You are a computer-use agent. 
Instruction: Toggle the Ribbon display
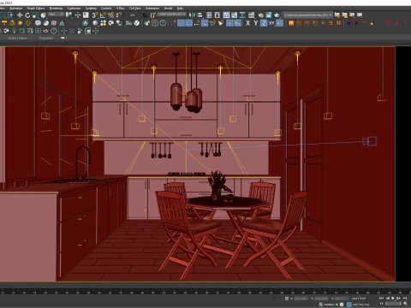[x=226, y=15]
